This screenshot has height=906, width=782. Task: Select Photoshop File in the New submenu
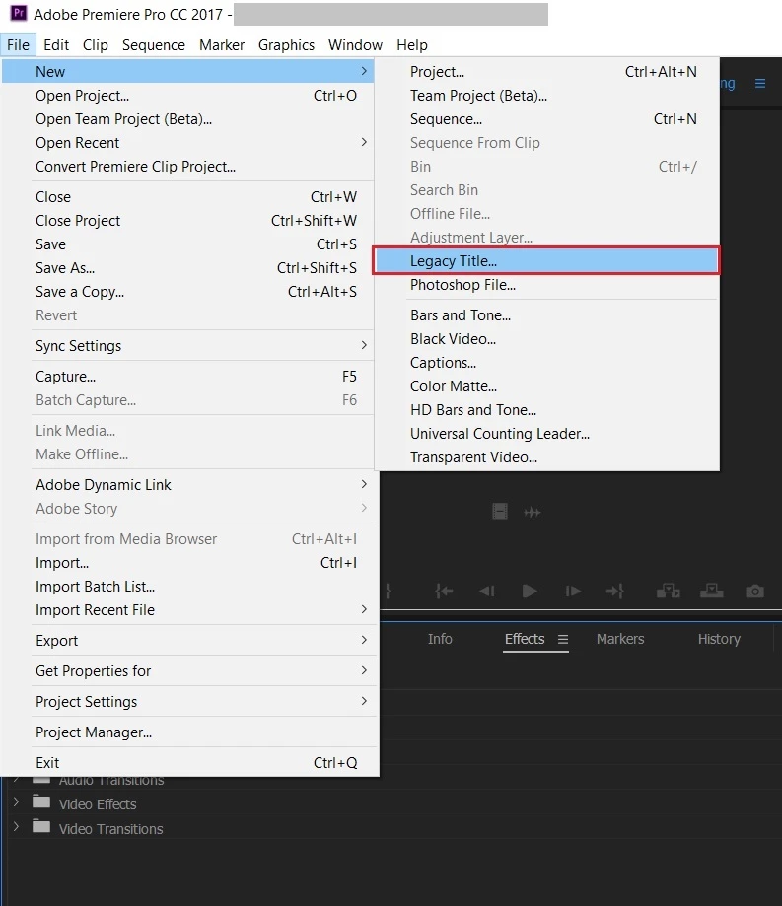point(546,285)
